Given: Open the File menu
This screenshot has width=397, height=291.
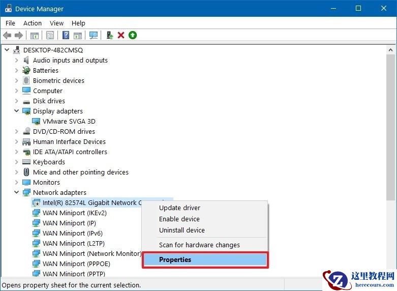Looking at the screenshot, I should click(x=10, y=23).
